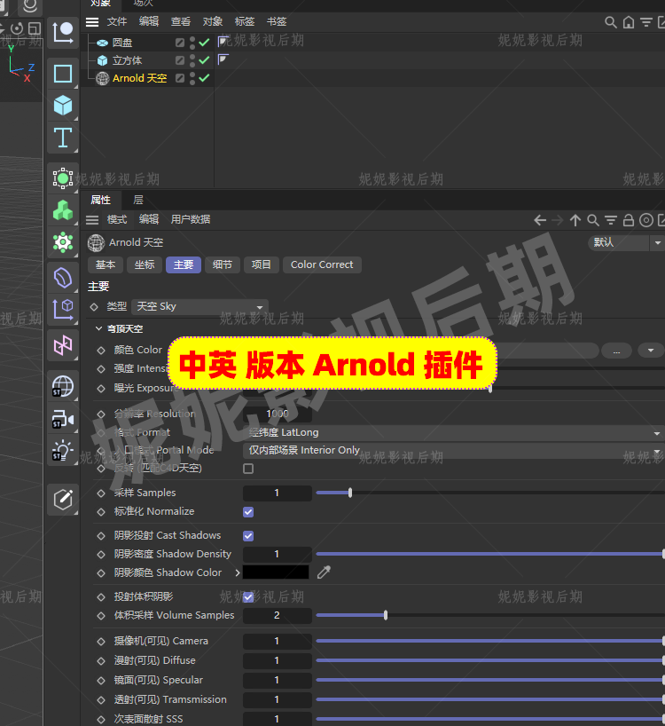
Task: Click the home icon in Objects panel
Action: pyautogui.click(x=629, y=22)
